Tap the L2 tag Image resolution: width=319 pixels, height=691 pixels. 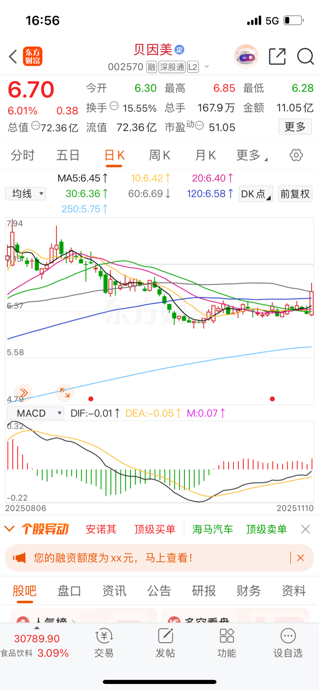pos(193,67)
